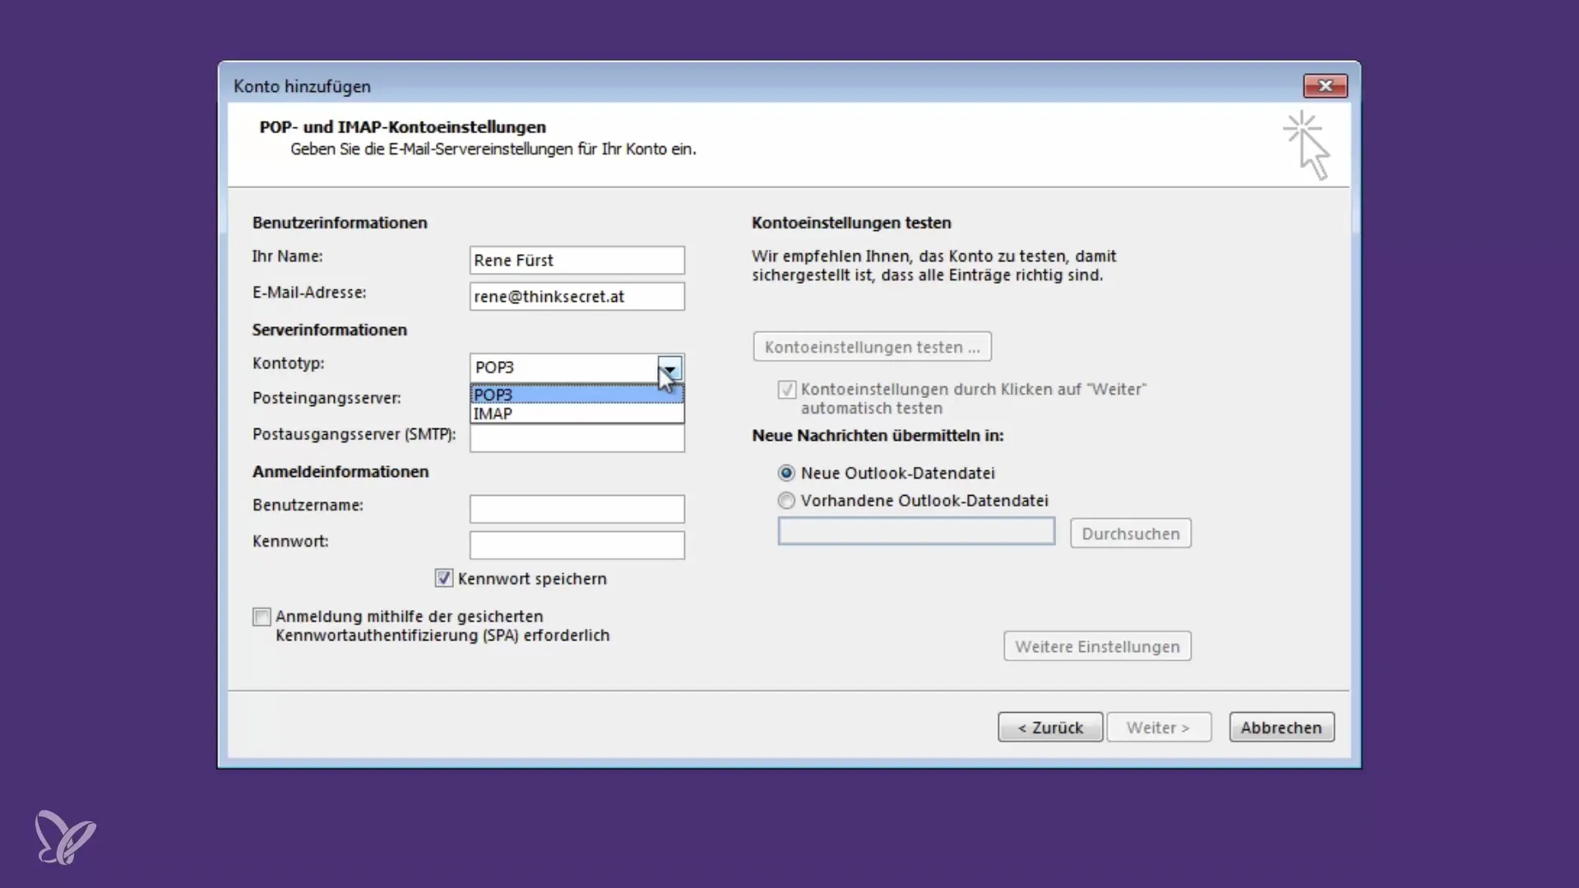This screenshot has width=1579, height=888.
Task: Enable SPA-Anmeldung checkbox
Action: click(262, 617)
